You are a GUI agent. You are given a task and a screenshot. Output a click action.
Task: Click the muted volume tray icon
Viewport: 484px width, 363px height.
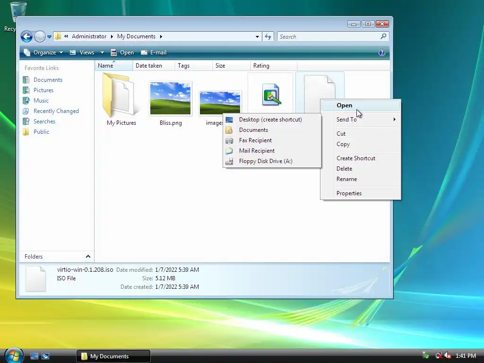coord(448,356)
